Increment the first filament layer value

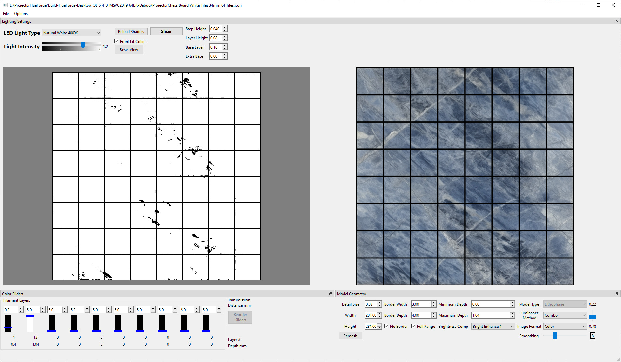point(20,308)
